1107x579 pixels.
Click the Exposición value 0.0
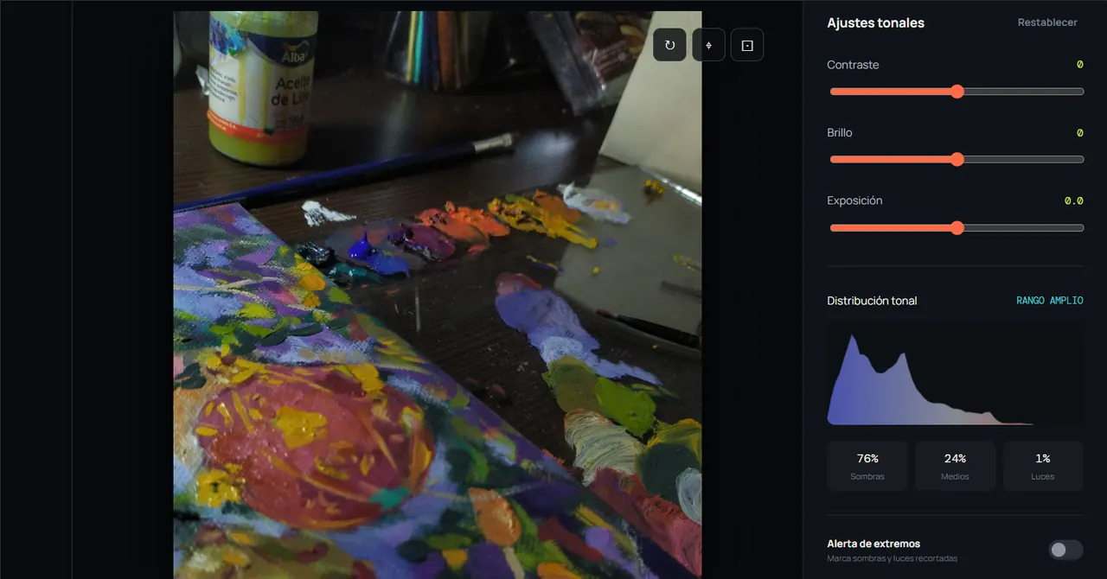pyautogui.click(x=1073, y=200)
